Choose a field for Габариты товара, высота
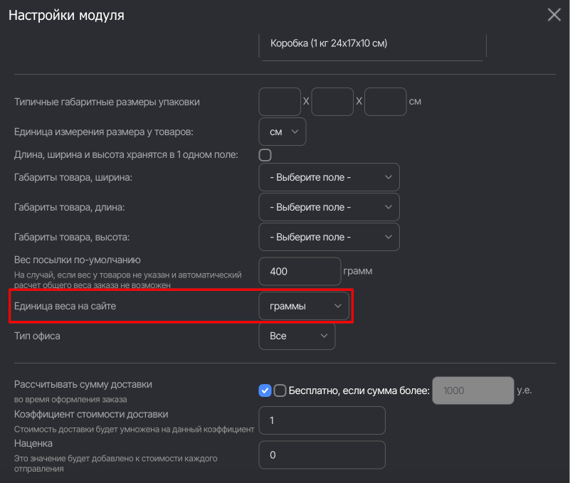Viewport: 570px width, 483px height. pos(329,237)
